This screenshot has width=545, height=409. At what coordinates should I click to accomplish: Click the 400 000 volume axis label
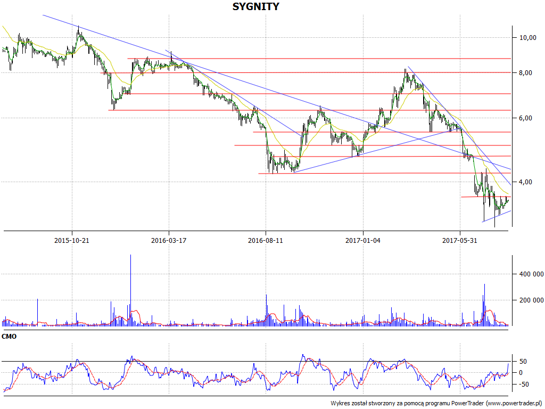point(531,274)
